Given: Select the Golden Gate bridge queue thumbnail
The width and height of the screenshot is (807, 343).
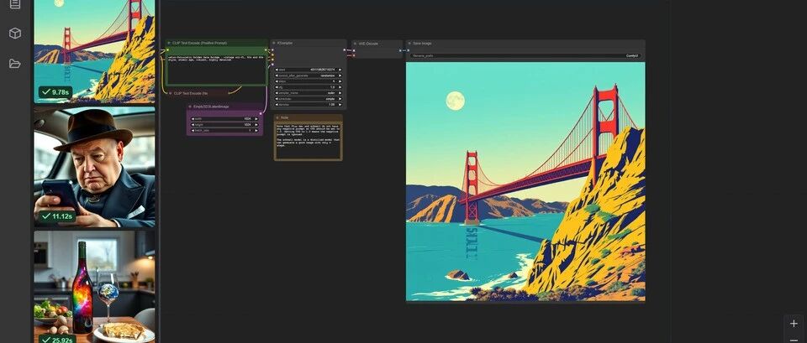Looking at the screenshot, I should [94, 51].
